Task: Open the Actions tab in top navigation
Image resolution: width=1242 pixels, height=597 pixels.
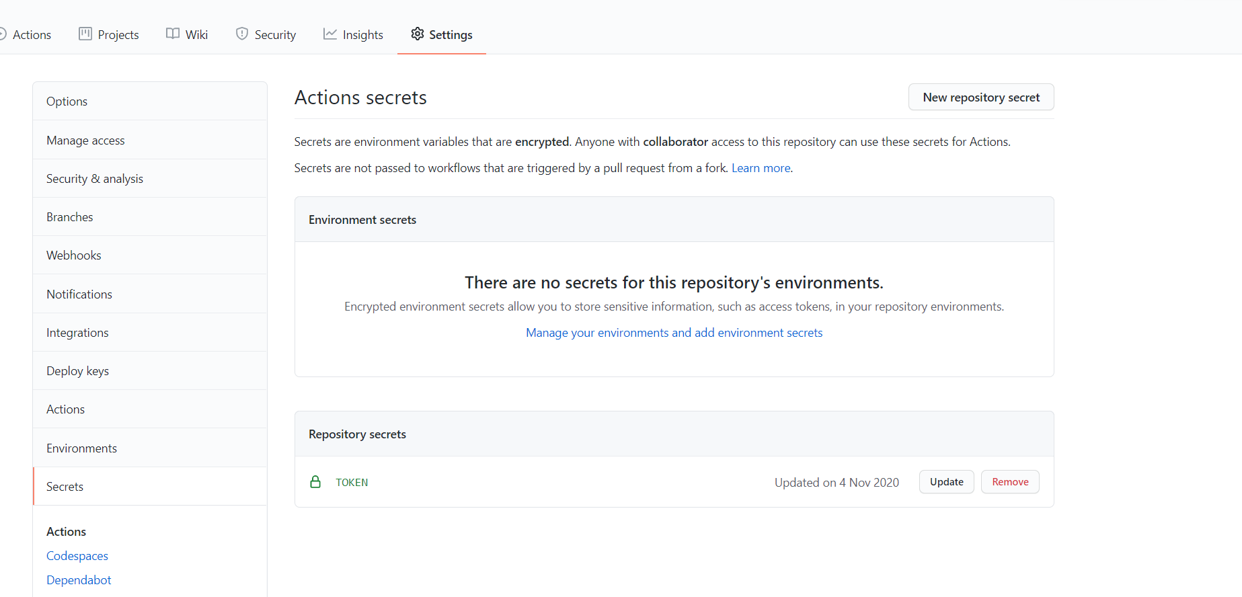Action: (x=31, y=35)
